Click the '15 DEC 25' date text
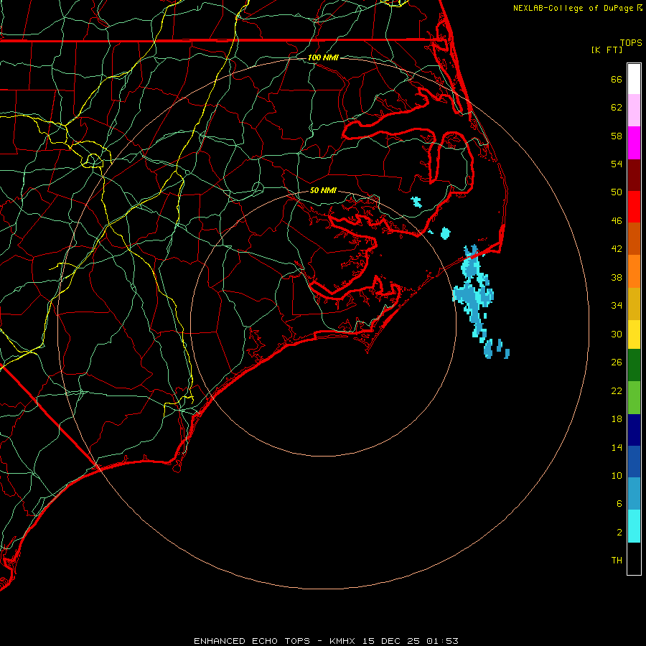646x646 pixels. pyautogui.click(x=391, y=641)
